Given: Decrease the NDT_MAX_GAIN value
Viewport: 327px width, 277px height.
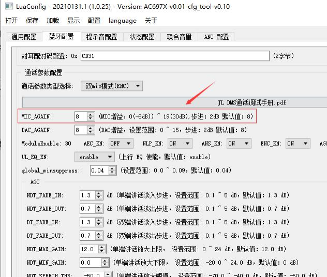Looking at the screenshot, I should (102, 251).
